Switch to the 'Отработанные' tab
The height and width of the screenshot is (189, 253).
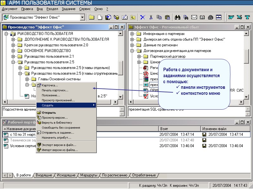point(144,175)
